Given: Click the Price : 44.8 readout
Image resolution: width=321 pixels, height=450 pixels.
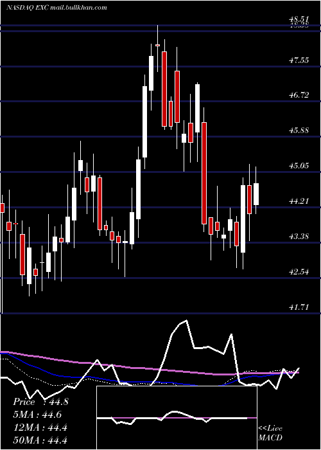Looking at the screenshot, I should [x=40, y=402].
